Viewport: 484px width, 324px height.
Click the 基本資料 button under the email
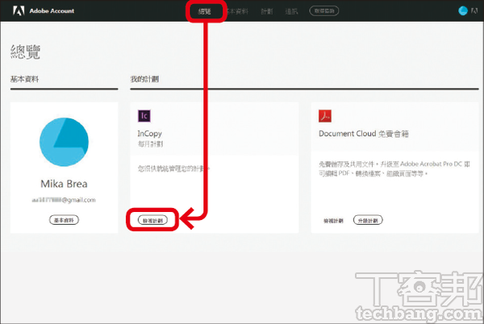click(65, 220)
